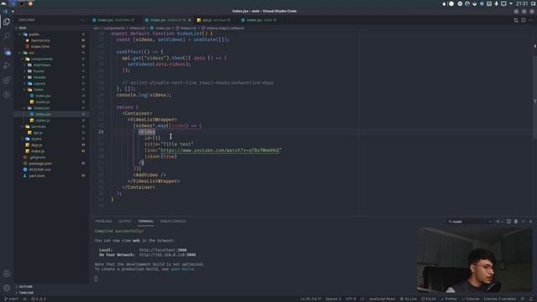The width and height of the screenshot is (537, 302).
Task: Click errors and warnings count in status bar
Action: coord(39,299)
